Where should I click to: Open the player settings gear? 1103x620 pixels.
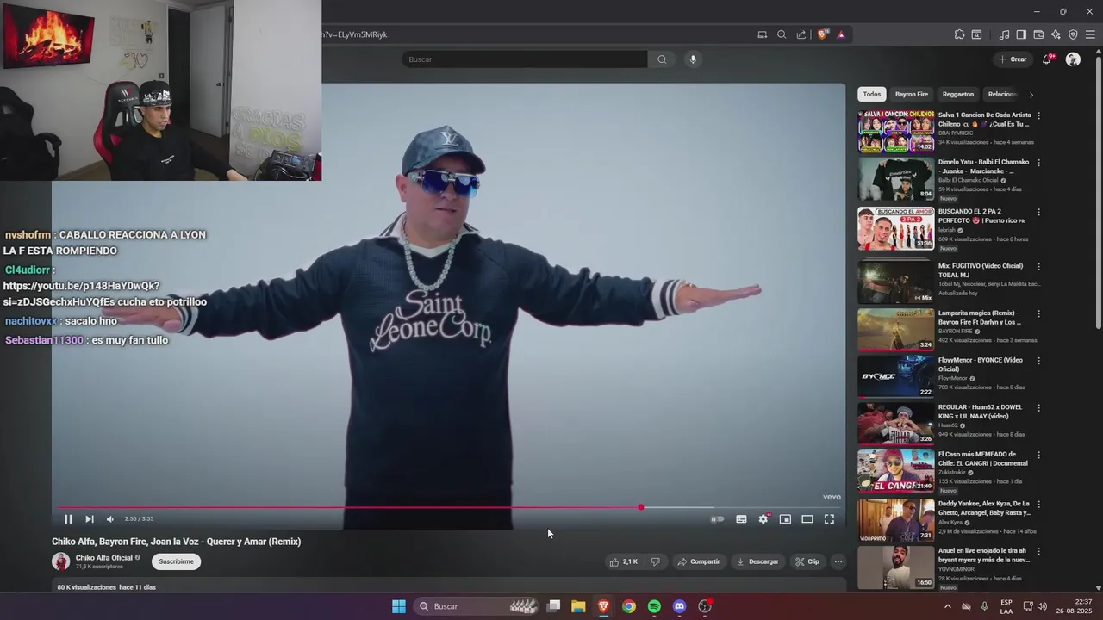click(763, 519)
